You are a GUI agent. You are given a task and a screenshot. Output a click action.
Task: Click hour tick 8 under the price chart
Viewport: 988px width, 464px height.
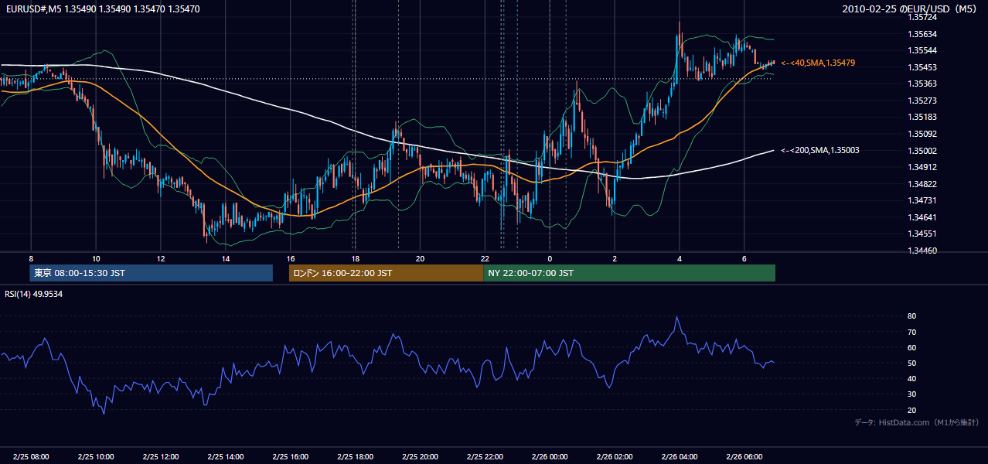click(31, 258)
